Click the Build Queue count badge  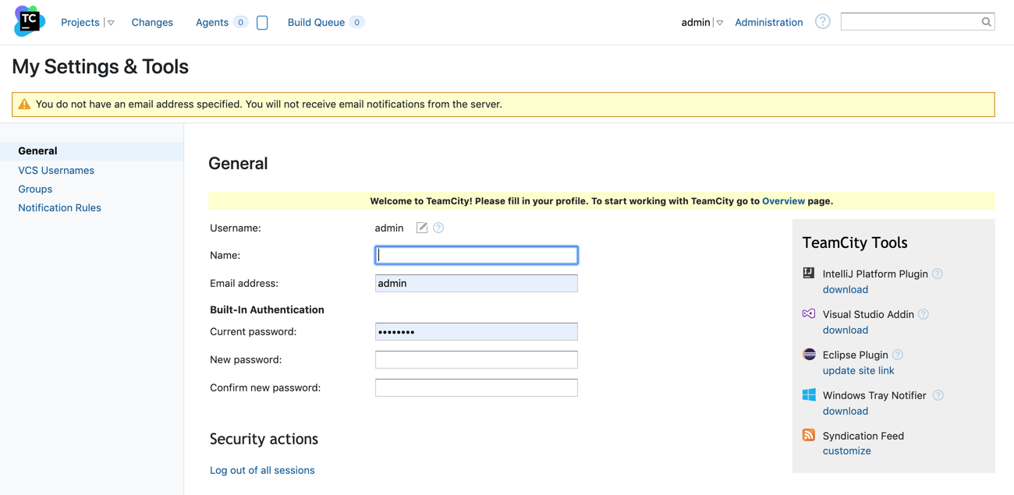(356, 23)
